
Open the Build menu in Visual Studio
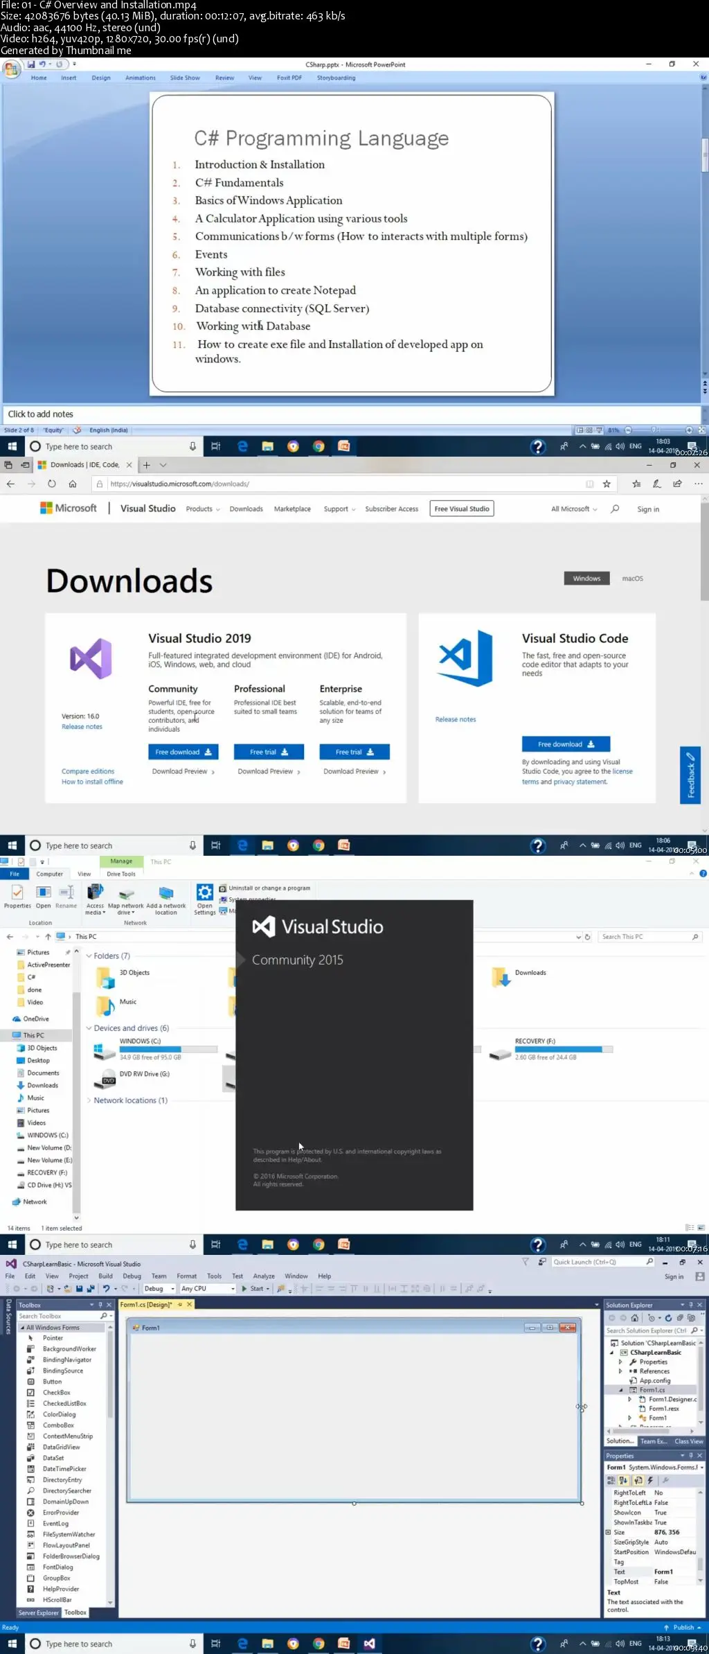pyautogui.click(x=105, y=1276)
